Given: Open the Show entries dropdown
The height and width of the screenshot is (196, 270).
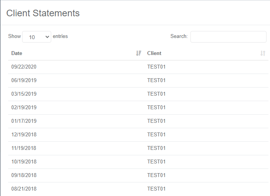Looking at the screenshot, I should pyautogui.click(x=36, y=37).
